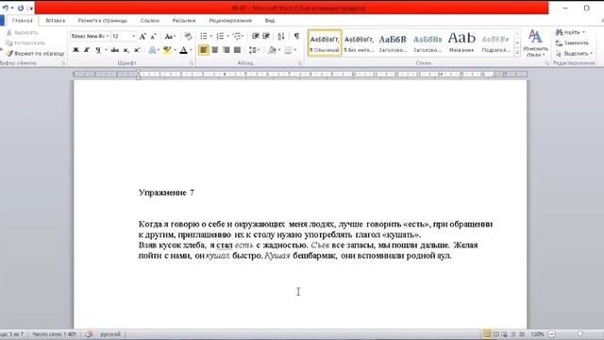Toggle italic formatting (К)
The width and height of the screenshot is (604, 340).
coord(87,50)
